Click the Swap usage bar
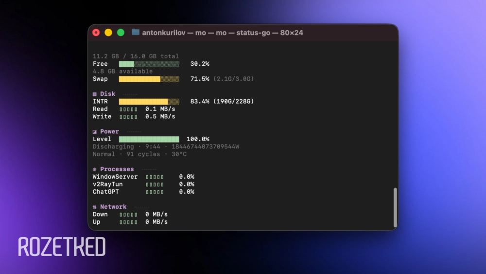This screenshot has height=274, width=486. (x=149, y=79)
